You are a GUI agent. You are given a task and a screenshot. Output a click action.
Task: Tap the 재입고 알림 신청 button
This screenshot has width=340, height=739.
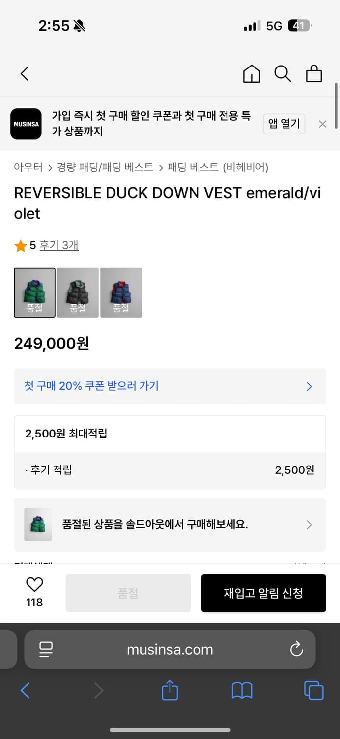click(x=263, y=593)
